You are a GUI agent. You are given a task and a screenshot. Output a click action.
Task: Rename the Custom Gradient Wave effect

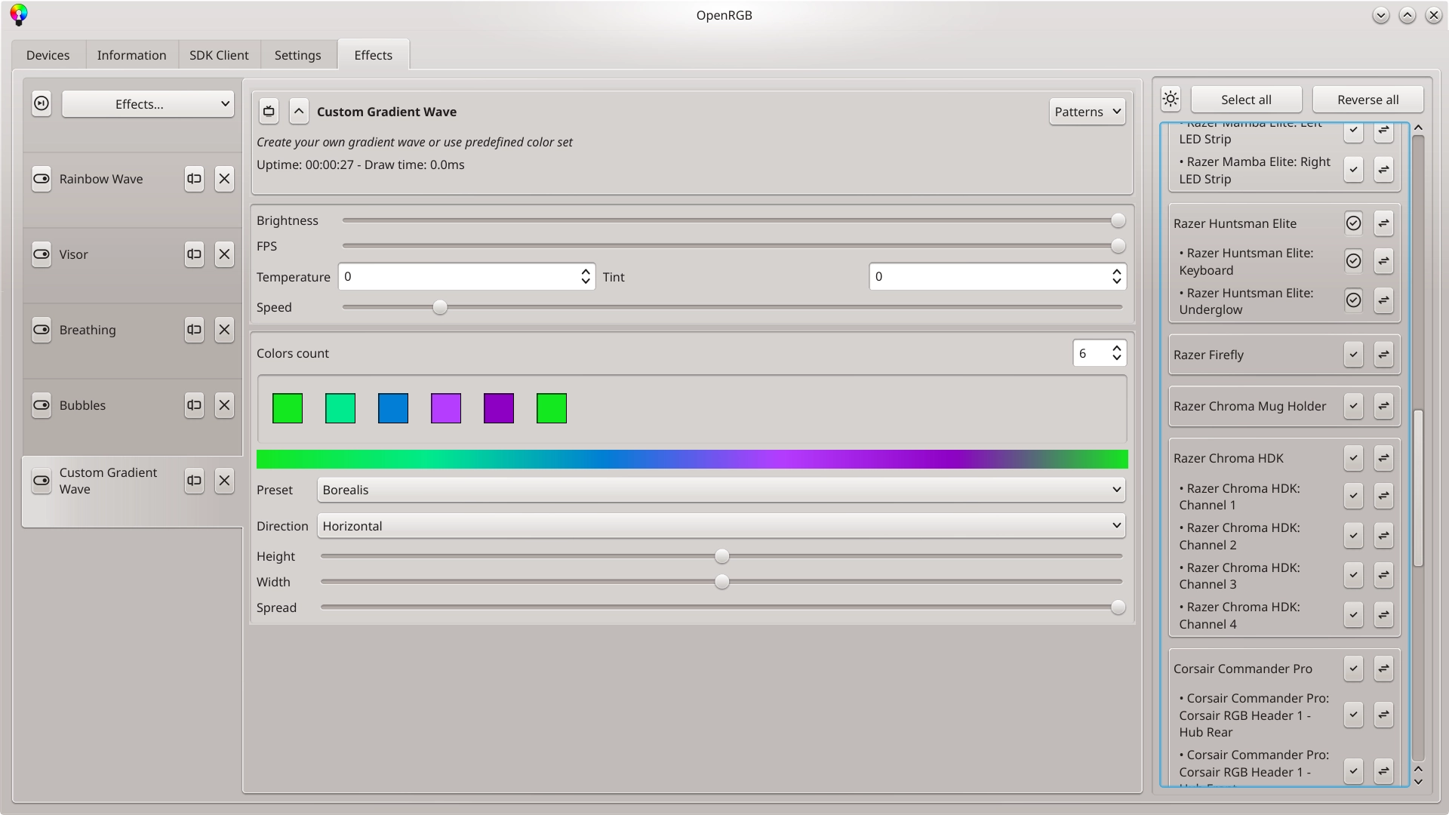click(194, 481)
